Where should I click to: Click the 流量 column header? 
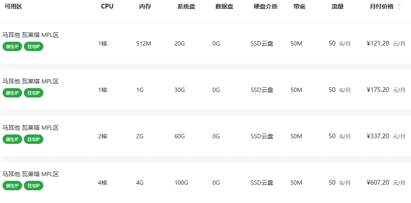tap(337, 6)
